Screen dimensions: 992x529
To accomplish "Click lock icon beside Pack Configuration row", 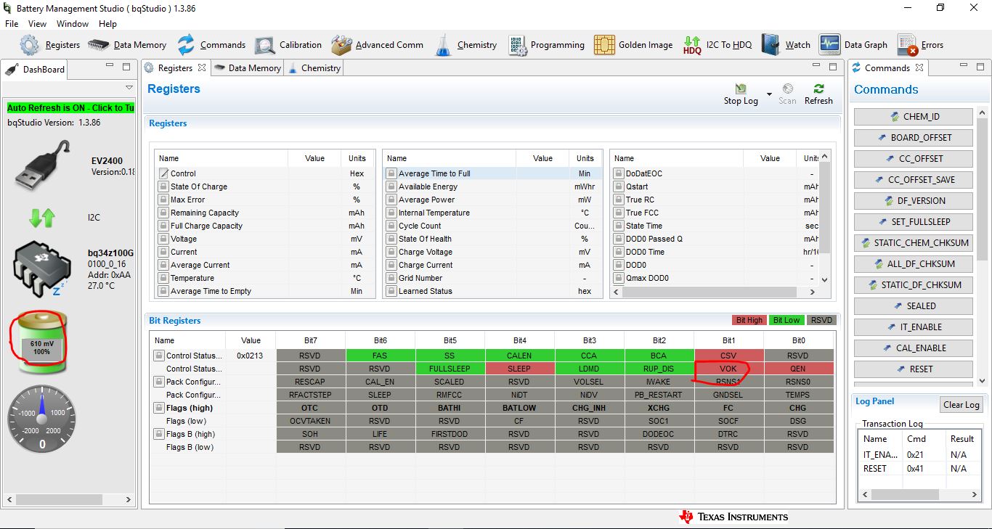I will (x=158, y=382).
